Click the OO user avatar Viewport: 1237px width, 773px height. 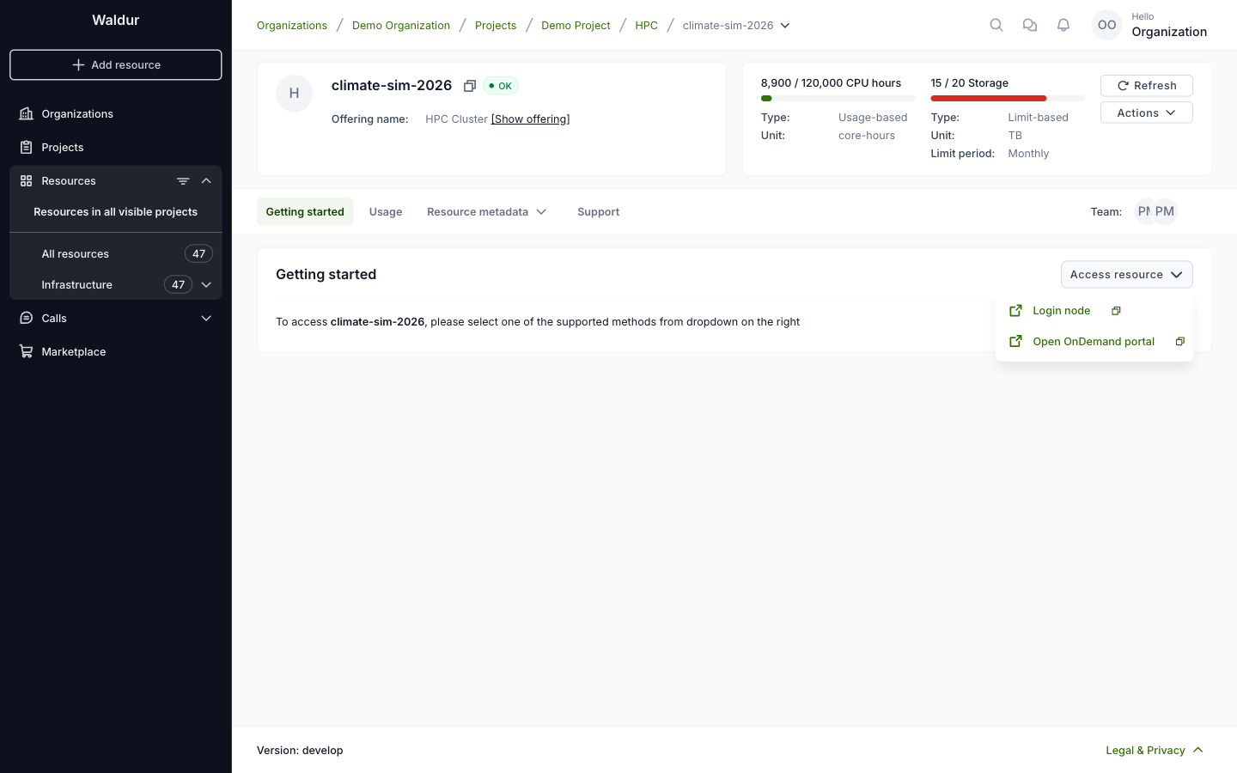point(1106,25)
